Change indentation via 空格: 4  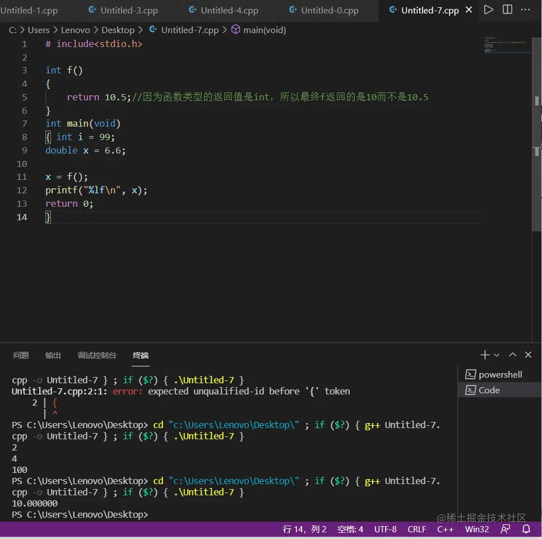pyautogui.click(x=350, y=529)
